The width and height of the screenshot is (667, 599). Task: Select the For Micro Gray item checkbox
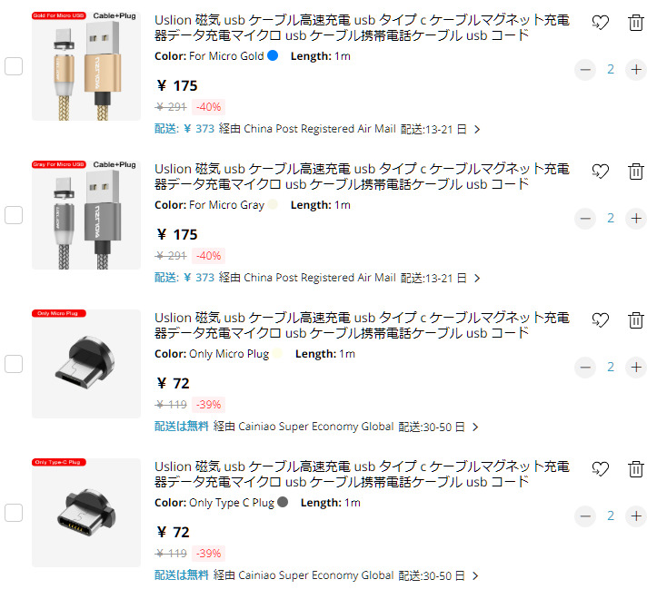(14, 215)
